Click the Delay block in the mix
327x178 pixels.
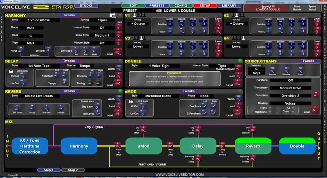tap(197, 146)
